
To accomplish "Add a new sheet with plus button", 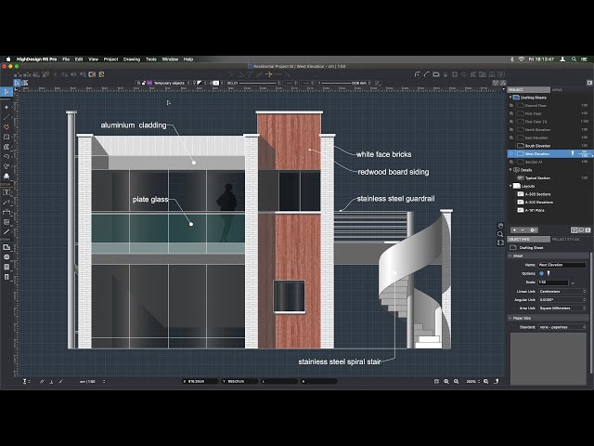I will coord(514,230).
